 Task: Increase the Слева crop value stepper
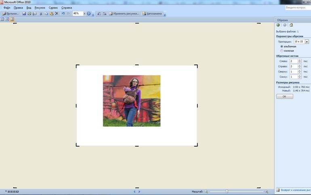(300, 60)
